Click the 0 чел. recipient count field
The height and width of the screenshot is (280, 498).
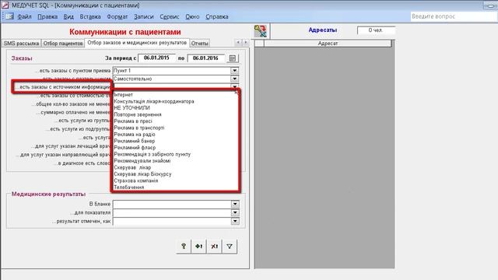pyautogui.click(x=376, y=30)
